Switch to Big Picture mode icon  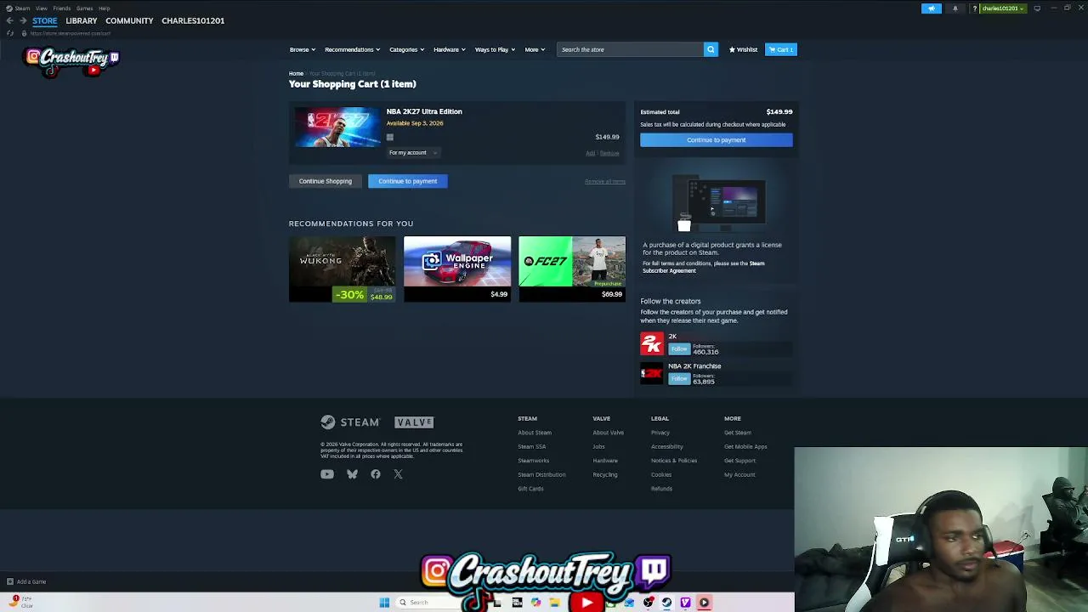coord(1037,8)
